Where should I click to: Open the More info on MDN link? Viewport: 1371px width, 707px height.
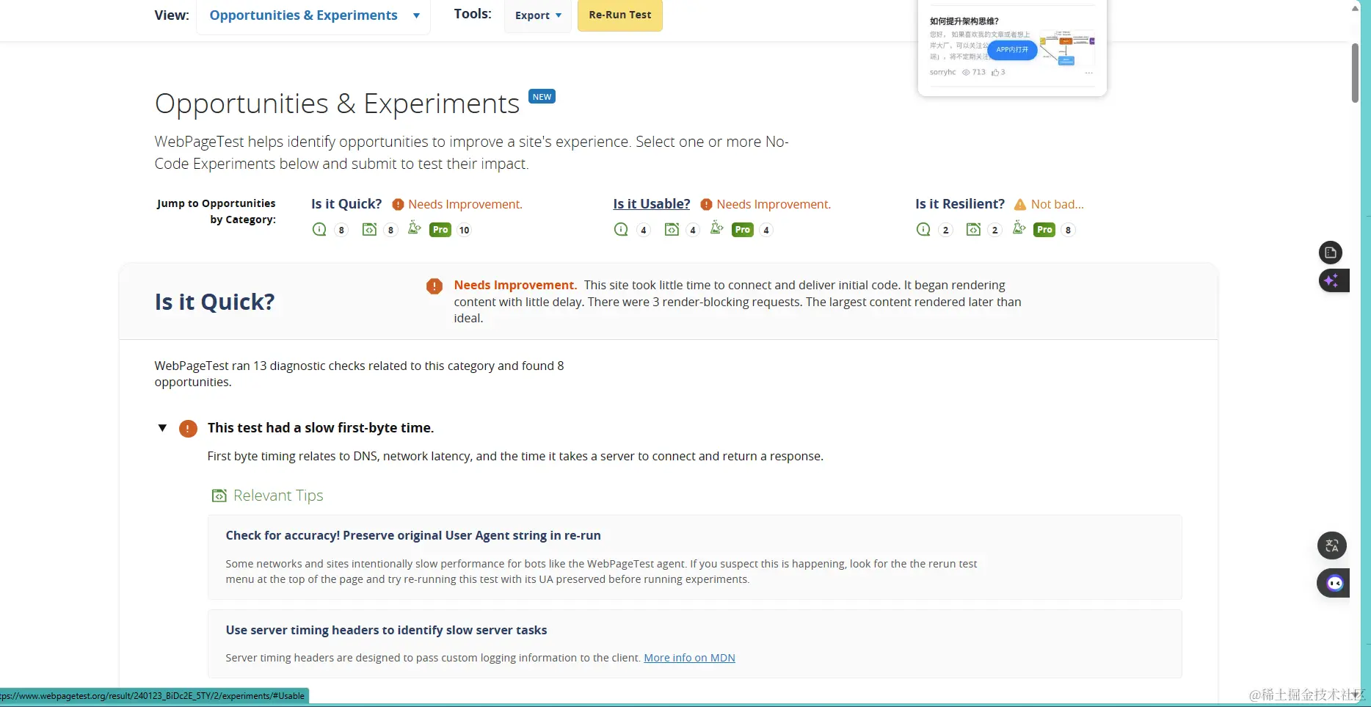(689, 658)
